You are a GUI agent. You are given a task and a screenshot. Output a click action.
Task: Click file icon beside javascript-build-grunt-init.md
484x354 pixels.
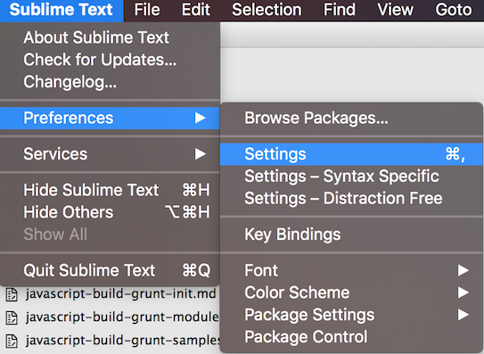pyautogui.click(x=12, y=294)
